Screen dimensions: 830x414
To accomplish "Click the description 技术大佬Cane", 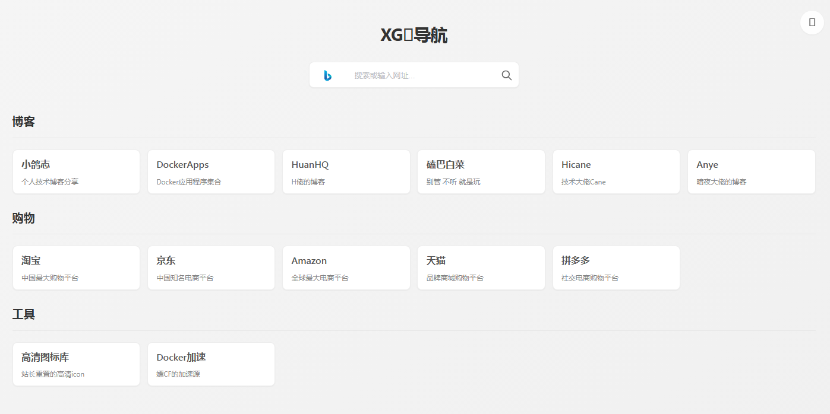I will (x=583, y=182).
